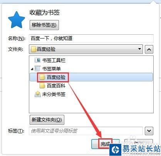Click the 移除书签(R) button

[44, 25]
